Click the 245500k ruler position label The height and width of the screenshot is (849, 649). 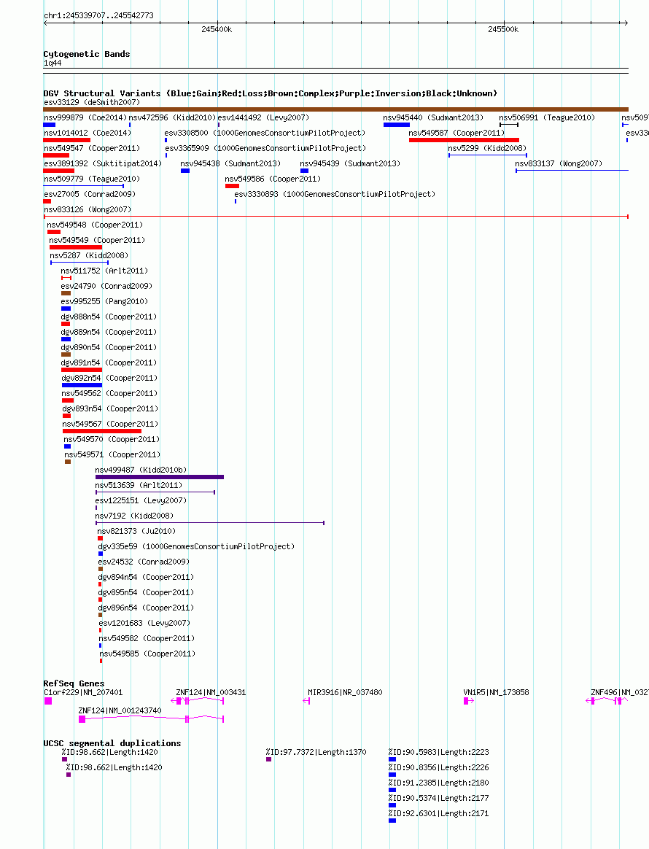pos(503,29)
